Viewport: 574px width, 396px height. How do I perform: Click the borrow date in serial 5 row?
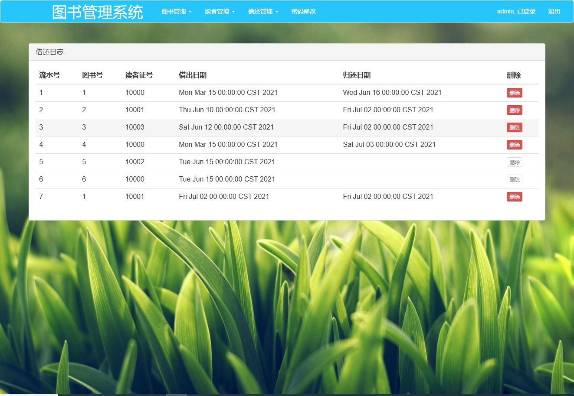pyautogui.click(x=227, y=162)
